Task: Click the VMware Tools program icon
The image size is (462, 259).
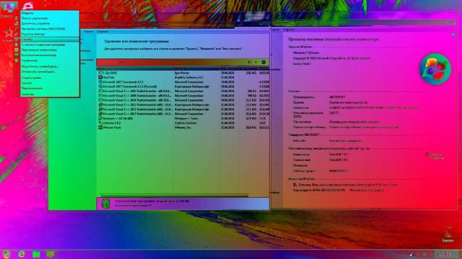Action: (x=100, y=127)
